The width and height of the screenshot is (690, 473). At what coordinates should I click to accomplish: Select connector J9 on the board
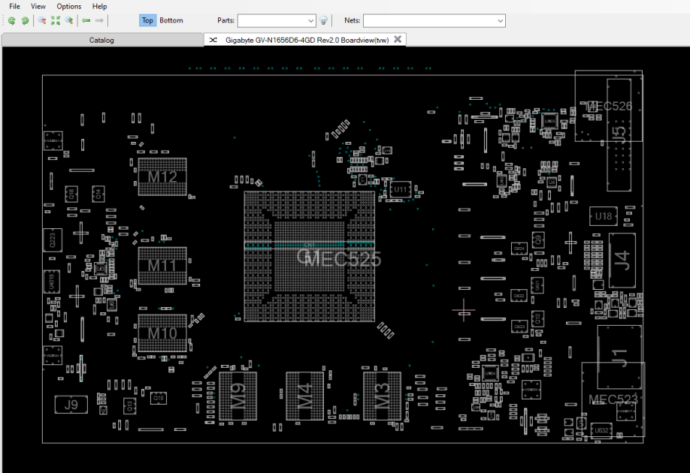click(x=71, y=405)
